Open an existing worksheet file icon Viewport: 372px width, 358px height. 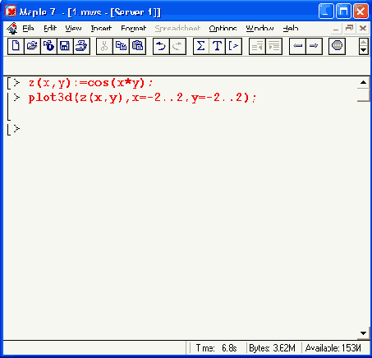[x=32, y=46]
